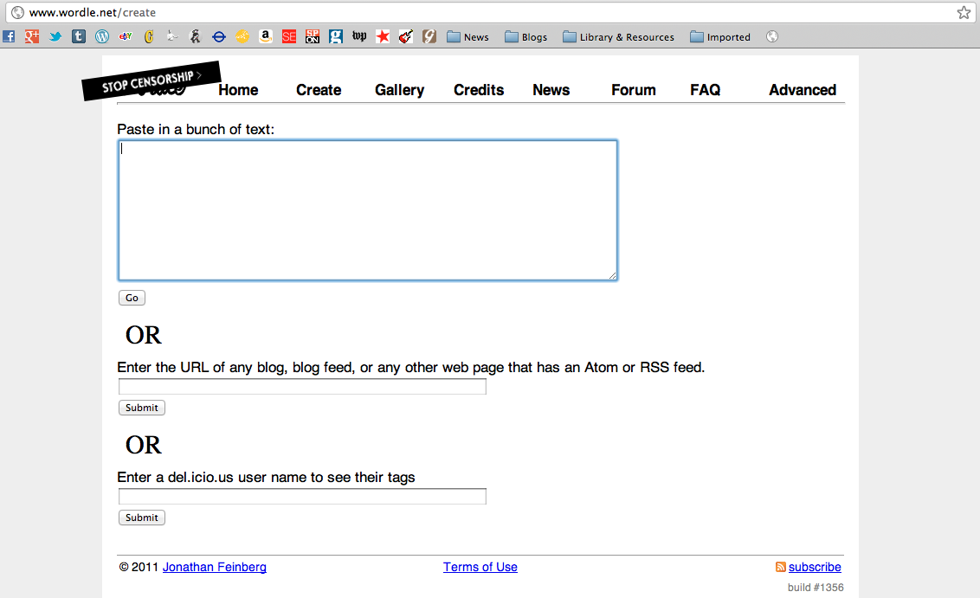The height and width of the screenshot is (598, 980).
Task: Expand the Imported bookmarks folder
Action: [x=720, y=37]
